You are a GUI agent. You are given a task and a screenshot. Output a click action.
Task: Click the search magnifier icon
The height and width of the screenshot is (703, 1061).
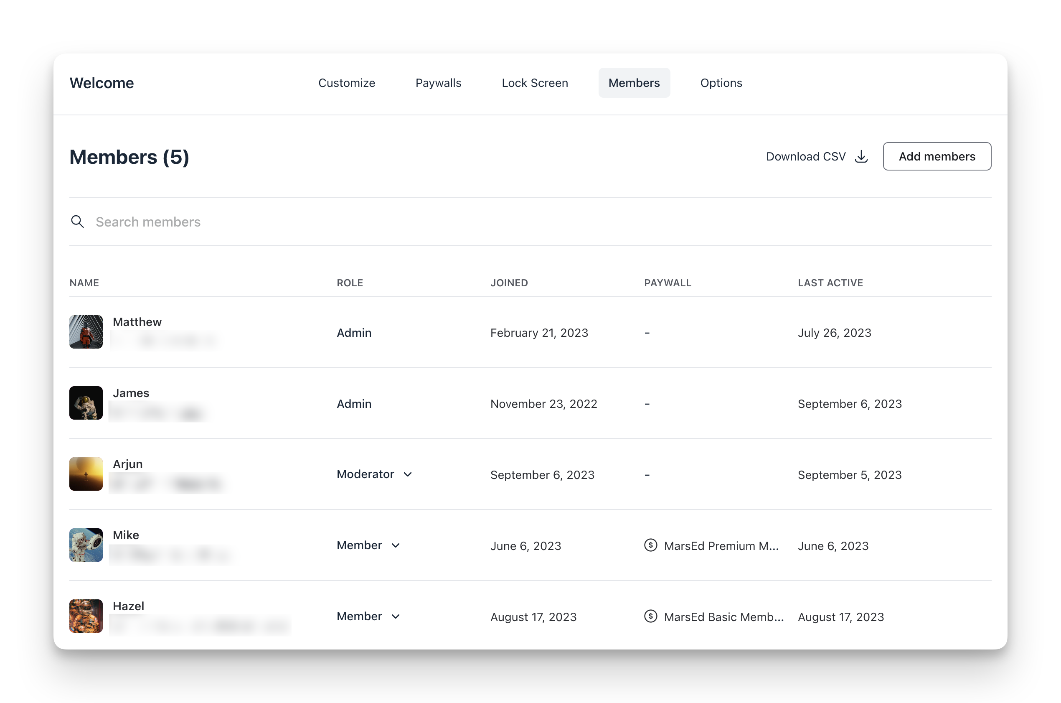78,222
